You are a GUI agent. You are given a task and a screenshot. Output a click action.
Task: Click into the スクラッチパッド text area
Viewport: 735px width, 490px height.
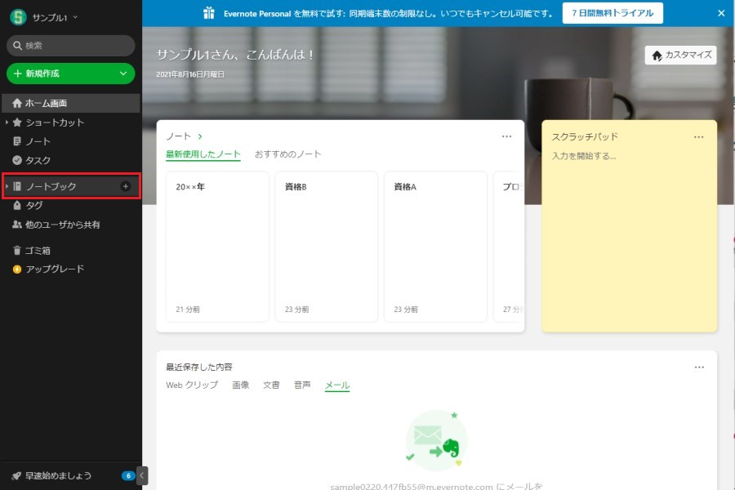click(x=629, y=239)
